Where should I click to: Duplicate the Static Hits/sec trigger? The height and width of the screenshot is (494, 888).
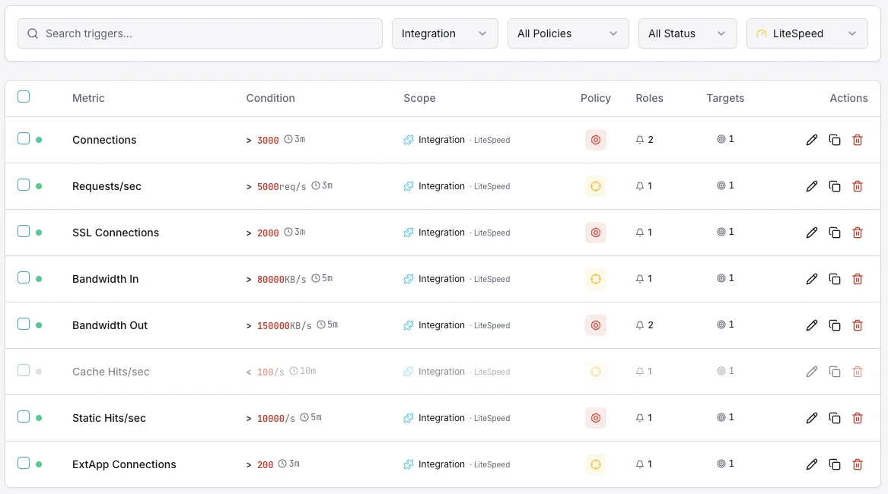tap(835, 418)
